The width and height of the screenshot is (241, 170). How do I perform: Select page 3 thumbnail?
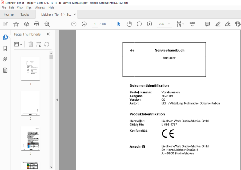click(x=31, y=138)
